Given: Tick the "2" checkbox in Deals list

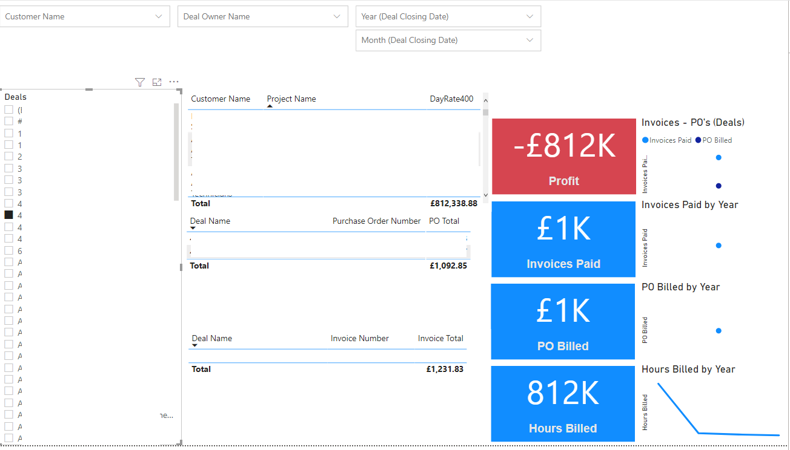Looking at the screenshot, I should click(x=9, y=157).
